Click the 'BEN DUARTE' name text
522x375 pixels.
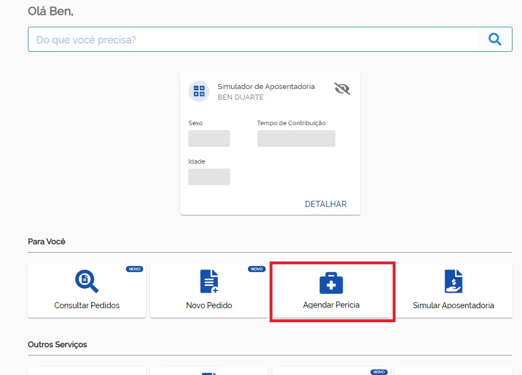(241, 97)
